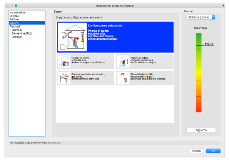Select air-source heat pump with water storage icon
Screen dimensions: 229x160
(64, 62)
